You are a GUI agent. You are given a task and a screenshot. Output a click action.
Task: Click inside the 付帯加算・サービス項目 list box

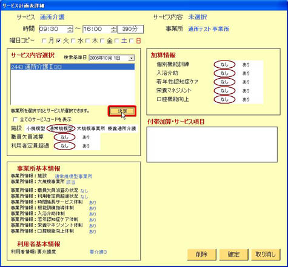click(212, 144)
